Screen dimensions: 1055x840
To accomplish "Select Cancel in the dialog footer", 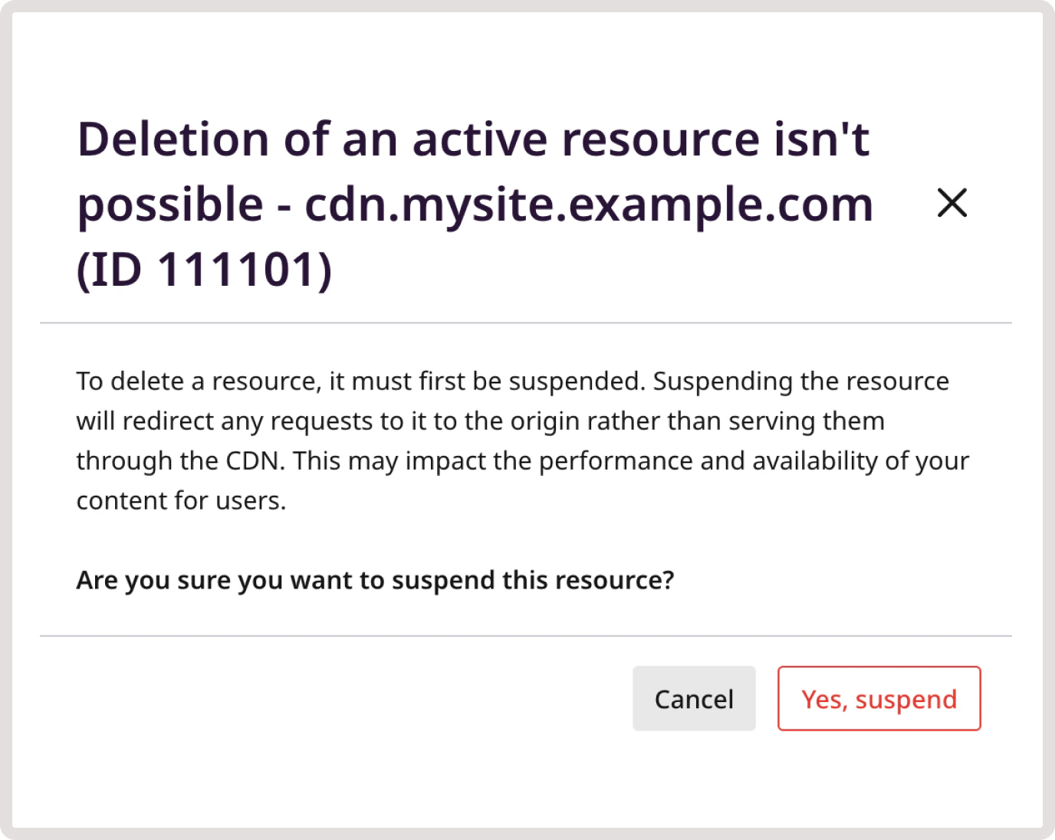I will pos(693,698).
